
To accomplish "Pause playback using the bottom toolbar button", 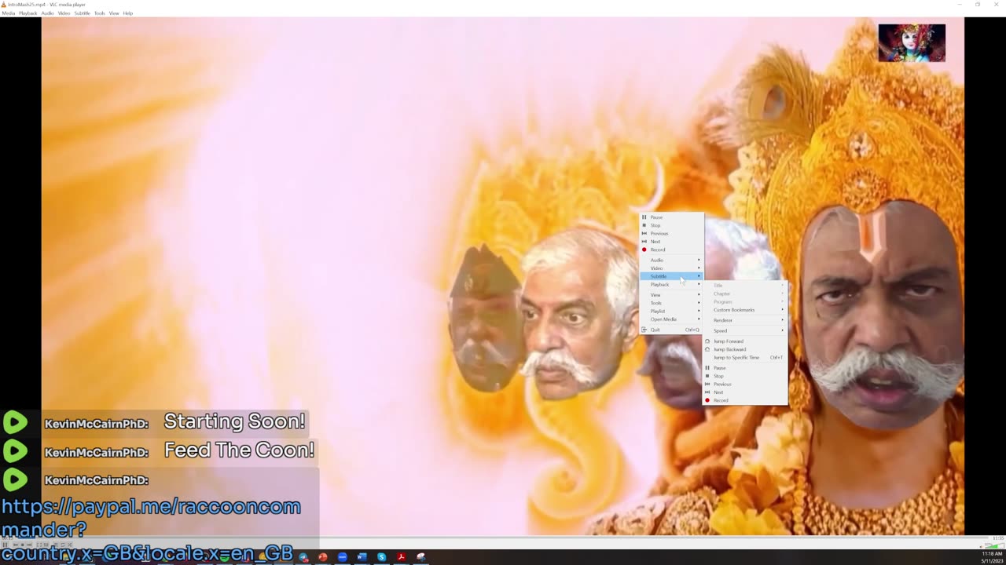I will point(5,545).
